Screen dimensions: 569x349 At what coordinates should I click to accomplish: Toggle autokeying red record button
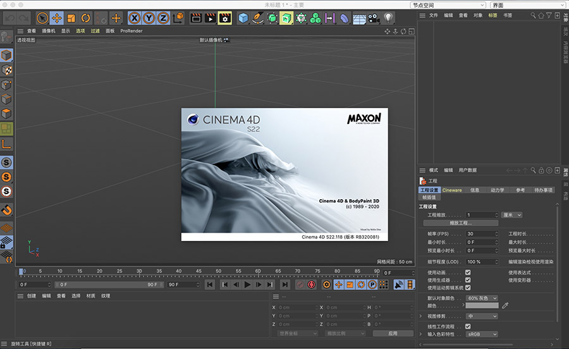(311, 285)
